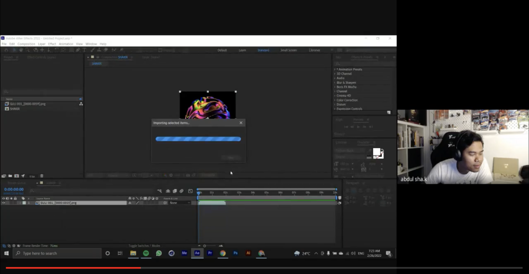Select the Brush tool
The width and height of the screenshot is (529, 274).
click(x=93, y=50)
